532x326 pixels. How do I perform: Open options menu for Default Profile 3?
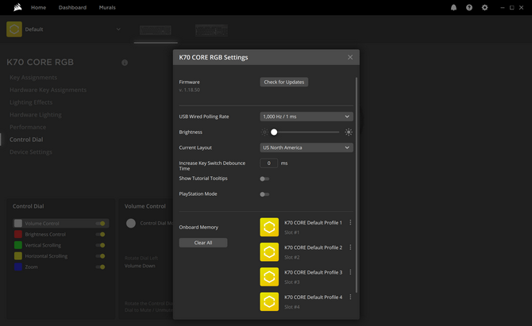point(350,272)
